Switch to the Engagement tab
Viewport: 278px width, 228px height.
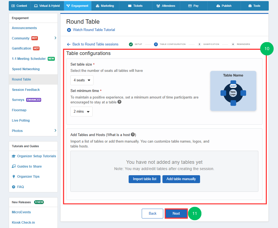(x=77, y=6)
